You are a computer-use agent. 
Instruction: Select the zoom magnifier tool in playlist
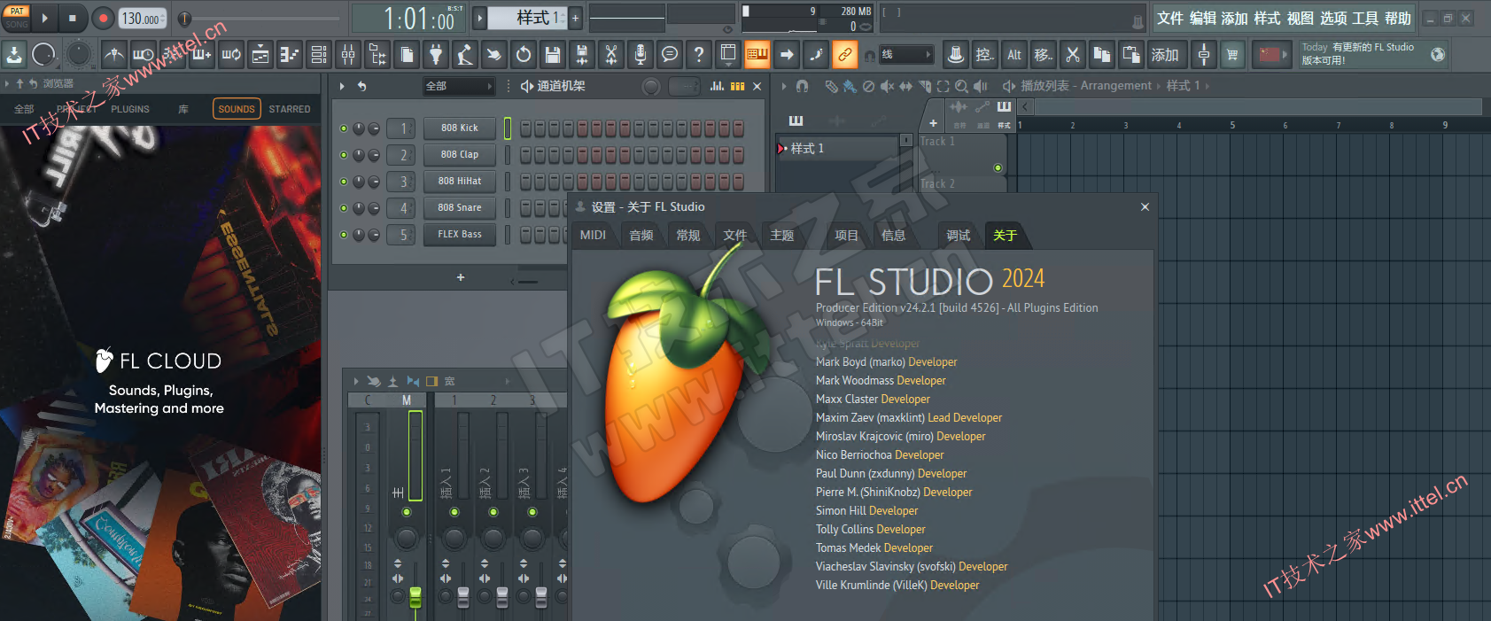point(961,86)
